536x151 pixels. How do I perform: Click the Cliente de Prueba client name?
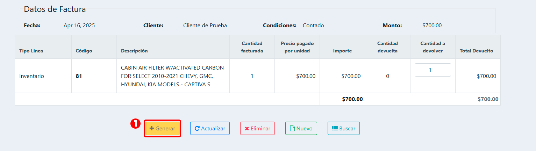click(205, 26)
